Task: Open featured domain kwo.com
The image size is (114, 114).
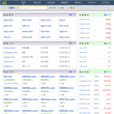Action: (x=28, y=31)
